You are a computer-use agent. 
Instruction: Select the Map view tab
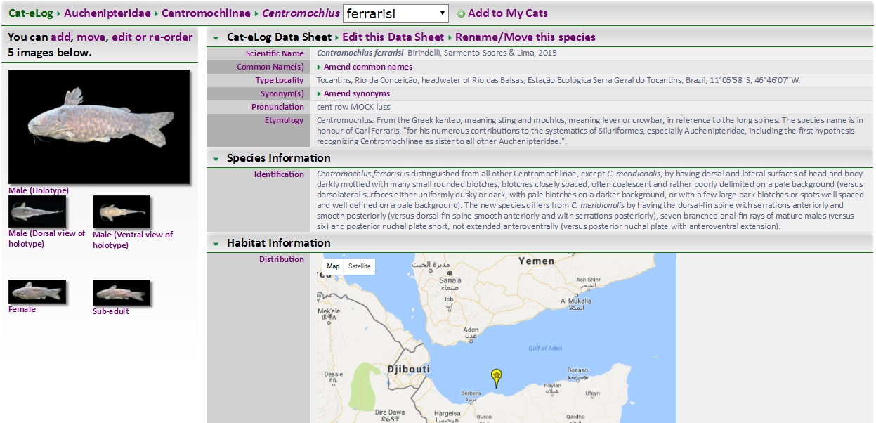pyautogui.click(x=333, y=266)
